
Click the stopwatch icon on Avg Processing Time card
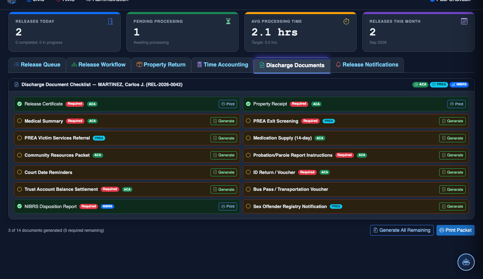click(x=346, y=21)
